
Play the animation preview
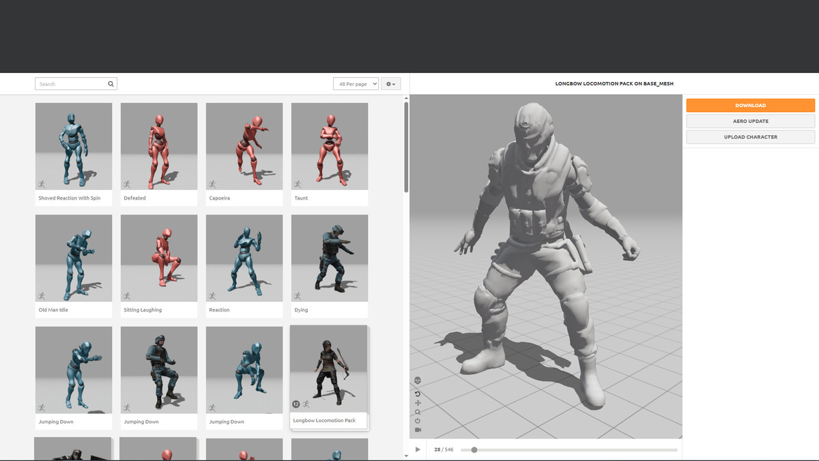[x=418, y=449]
